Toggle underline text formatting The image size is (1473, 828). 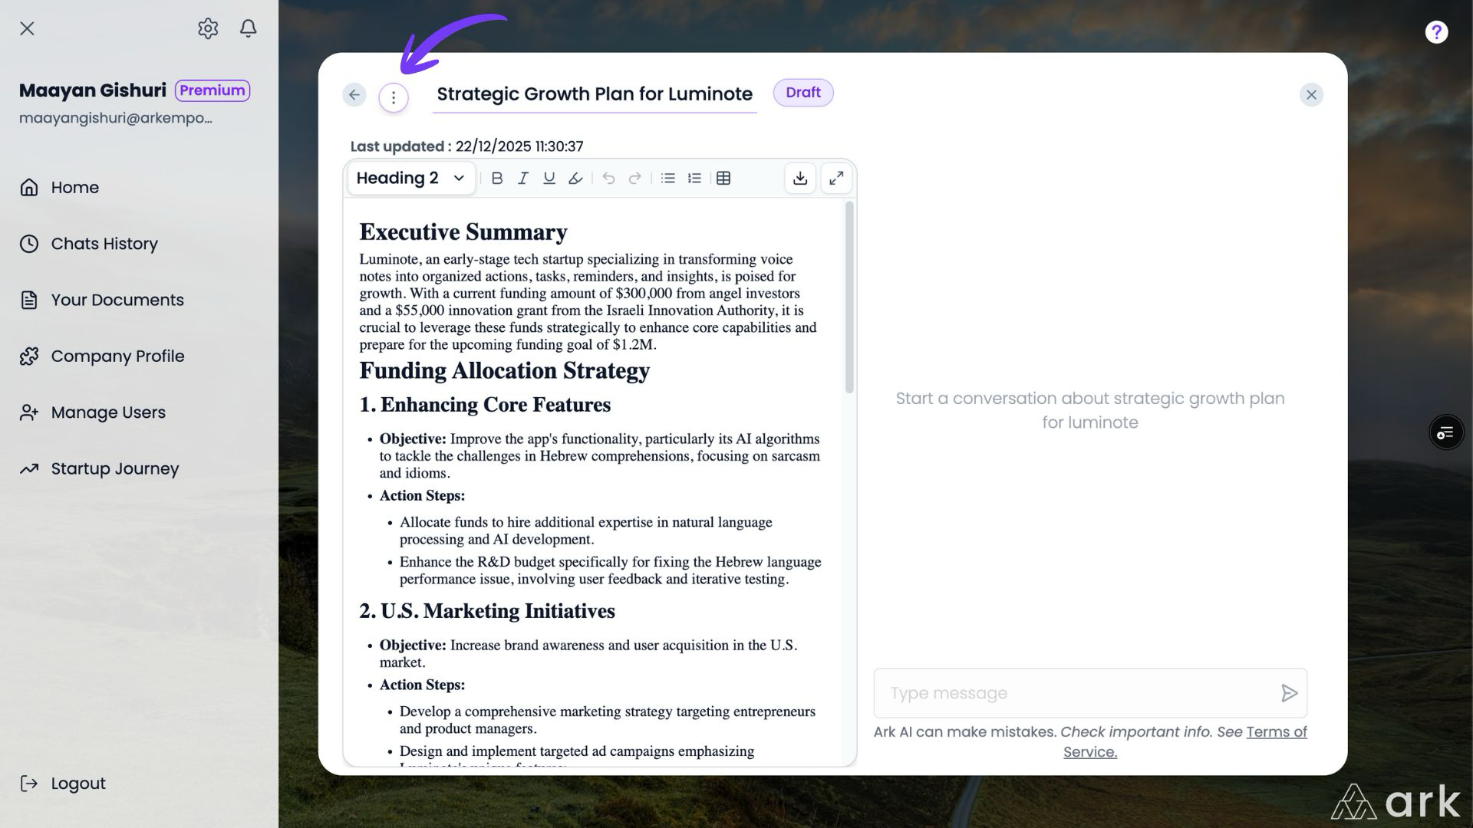(x=549, y=179)
